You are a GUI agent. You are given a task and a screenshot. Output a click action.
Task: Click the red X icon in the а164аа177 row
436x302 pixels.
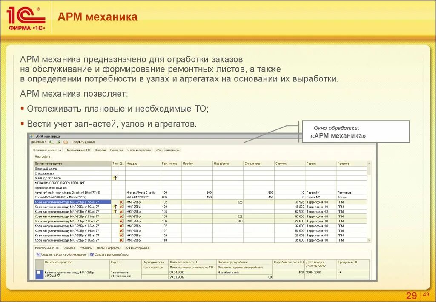click(x=121, y=230)
